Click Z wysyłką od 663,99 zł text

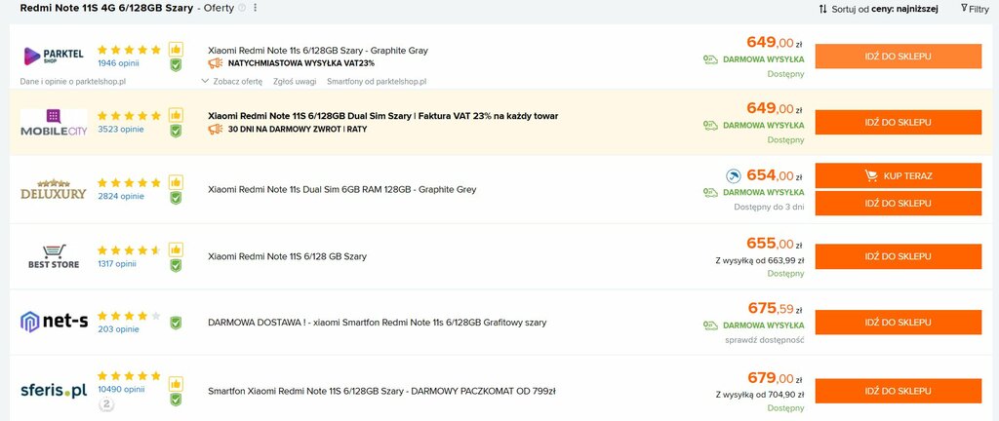coord(759,260)
